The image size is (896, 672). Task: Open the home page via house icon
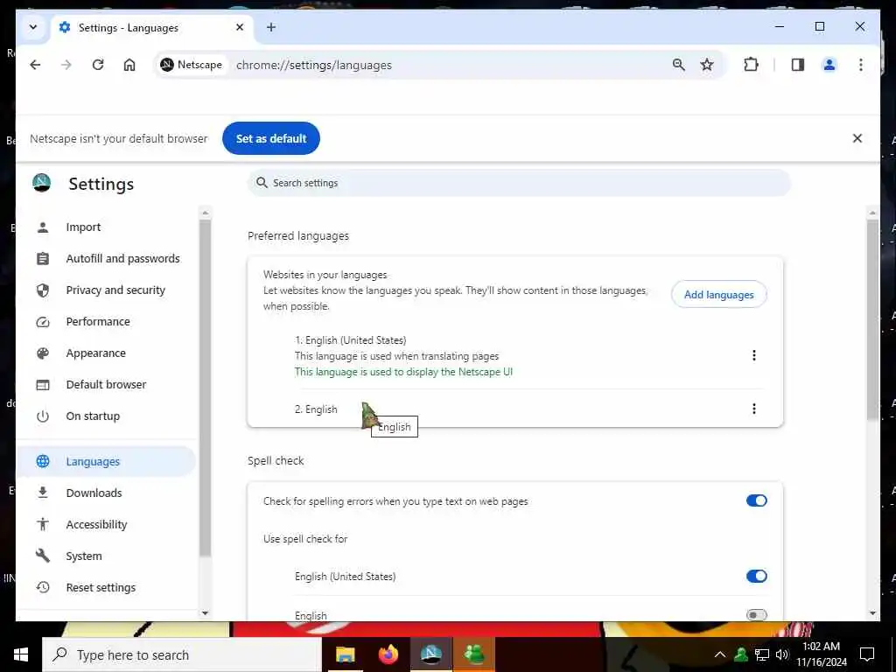129,65
